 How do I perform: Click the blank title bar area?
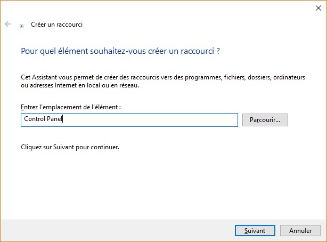(160, 8)
